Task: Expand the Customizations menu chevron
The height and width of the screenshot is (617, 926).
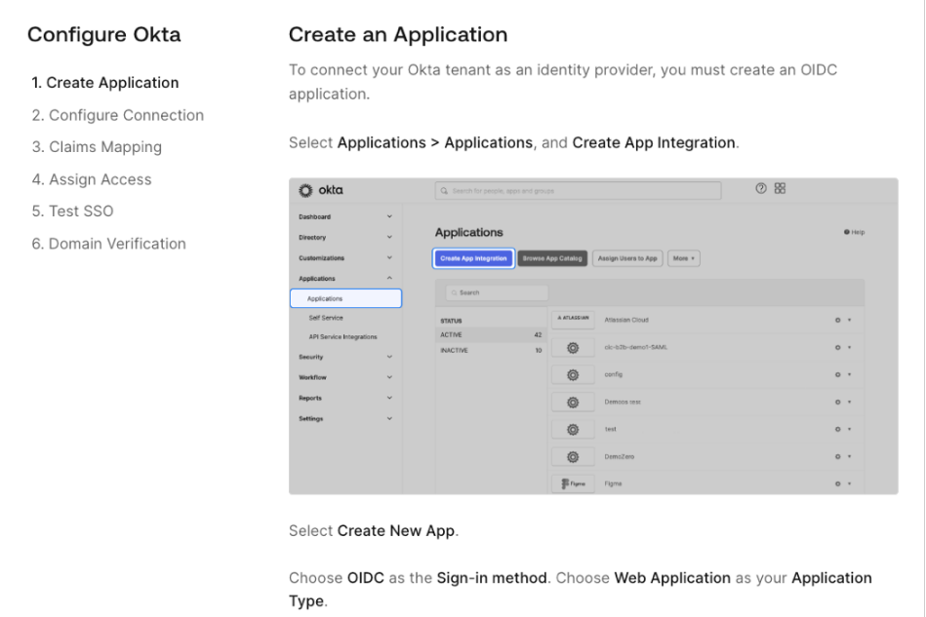Action: click(389, 257)
